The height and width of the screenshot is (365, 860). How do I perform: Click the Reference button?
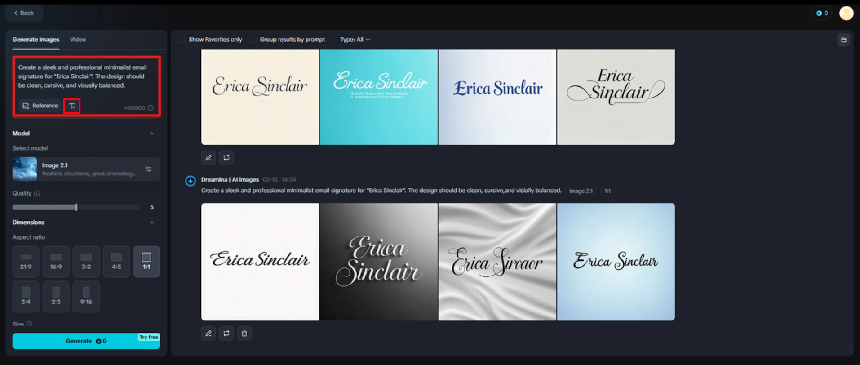point(40,106)
